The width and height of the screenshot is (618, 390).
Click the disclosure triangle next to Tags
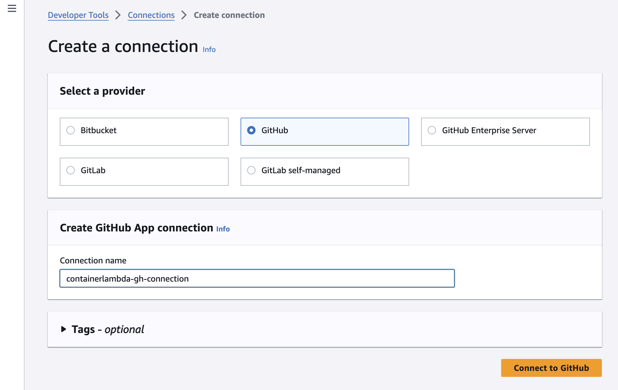coord(63,329)
